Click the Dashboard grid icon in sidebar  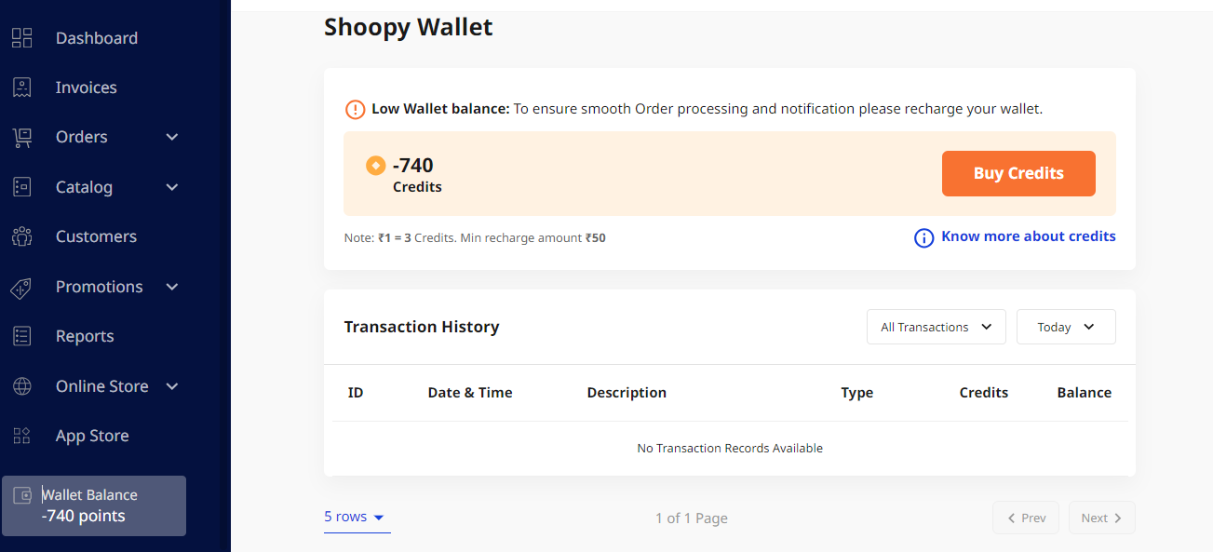pyautogui.click(x=21, y=38)
